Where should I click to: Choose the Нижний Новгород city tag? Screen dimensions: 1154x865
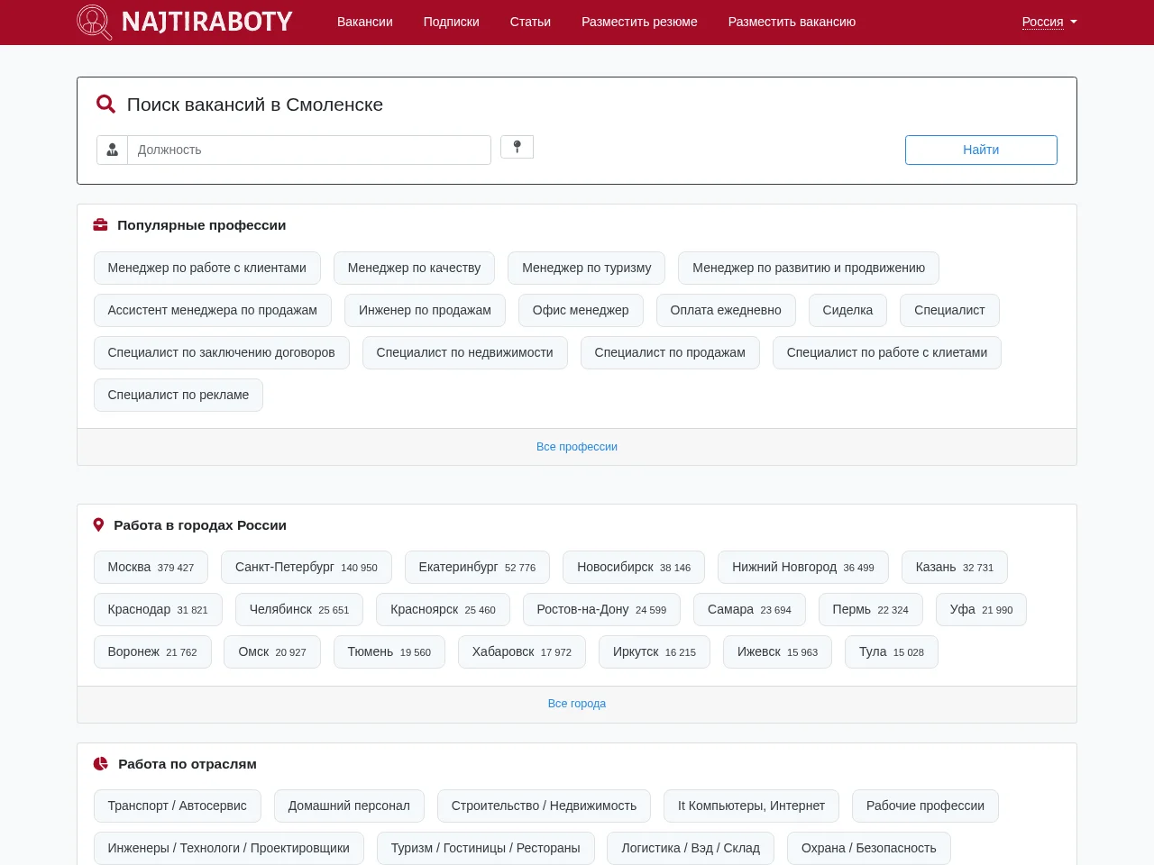coord(803,567)
